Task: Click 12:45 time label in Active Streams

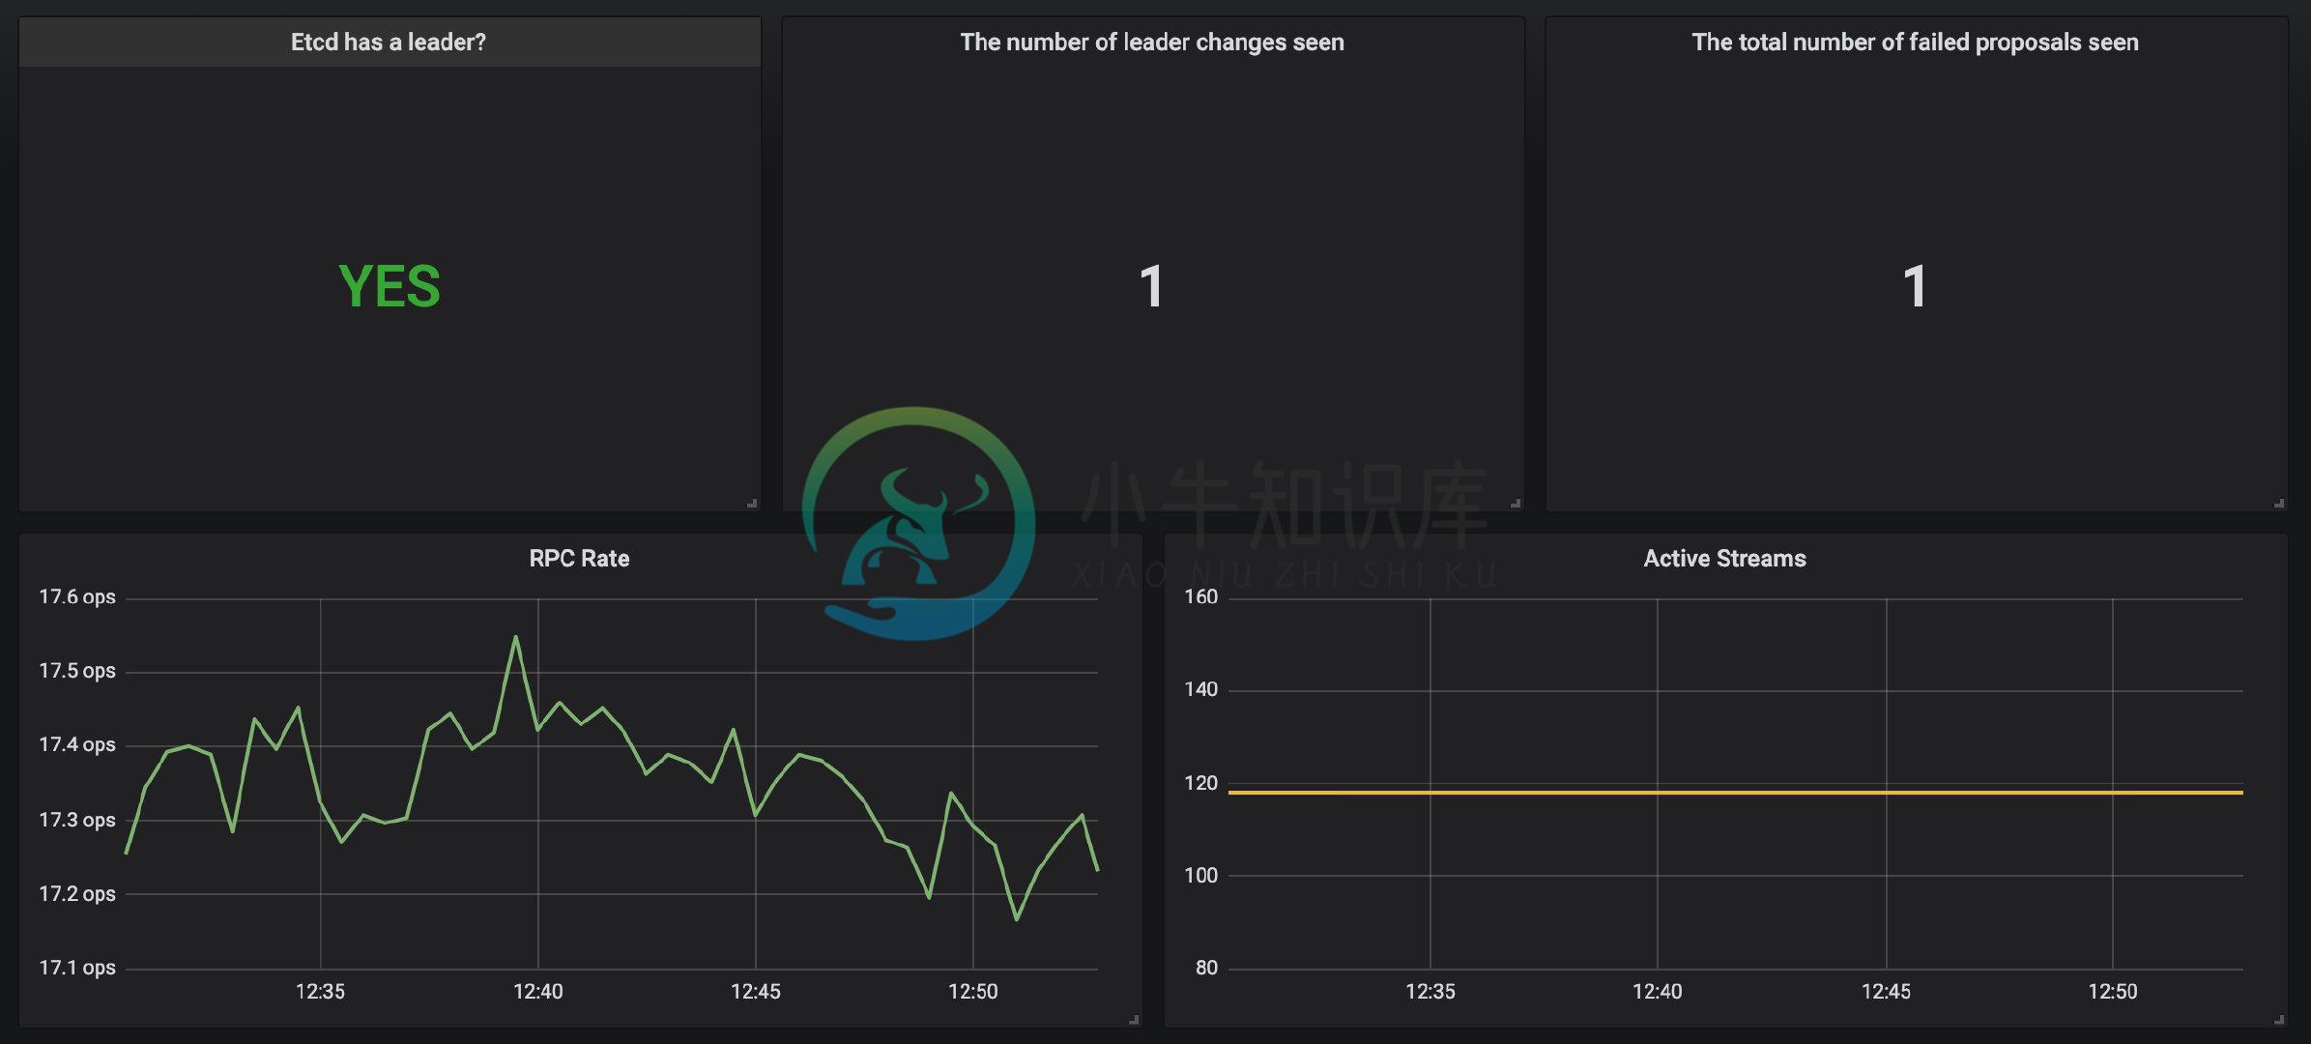Action: tap(1886, 992)
